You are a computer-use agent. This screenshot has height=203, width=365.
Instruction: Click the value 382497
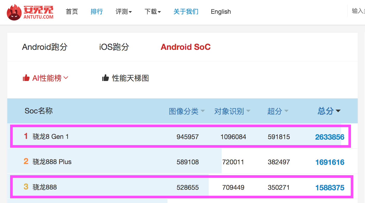279,162
